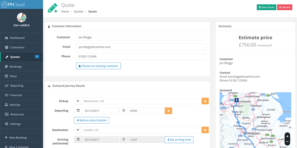This screenshot has width=297, height=148.
Task: Open the Diary page
Action: [x=21, y=76]
